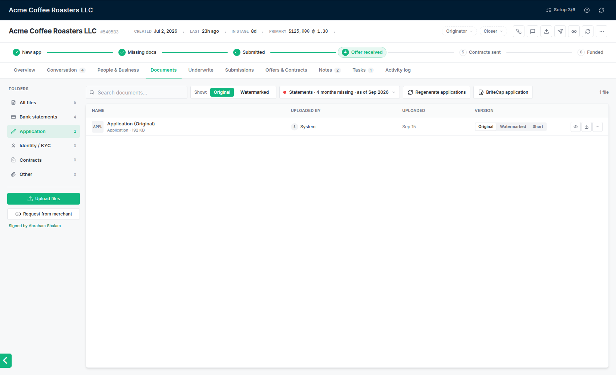Open row actions for Application (Original)
This screenshot has height=375, width=616.
tap(597, 127)
